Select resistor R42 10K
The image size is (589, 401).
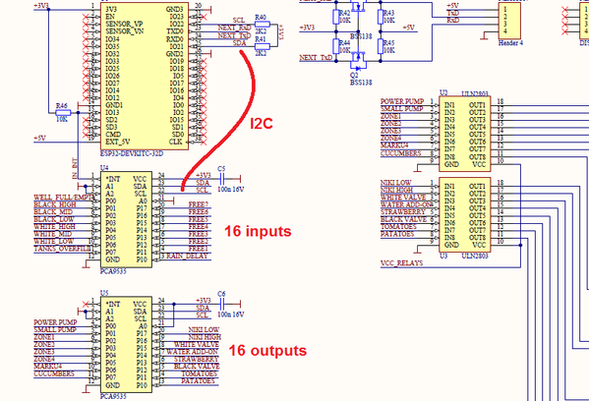click(336, 17)
